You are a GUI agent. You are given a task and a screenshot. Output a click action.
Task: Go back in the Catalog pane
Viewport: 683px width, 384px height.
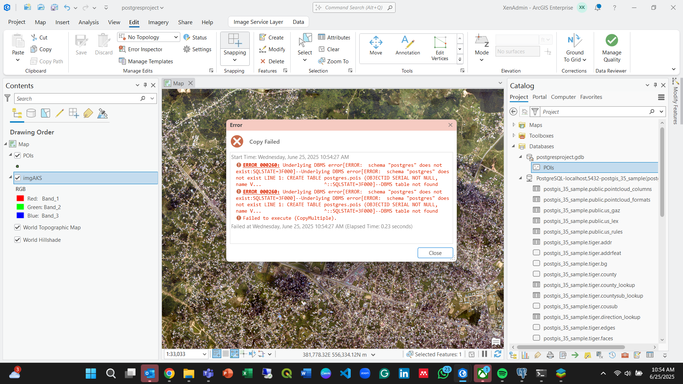(x=513, y=112)
